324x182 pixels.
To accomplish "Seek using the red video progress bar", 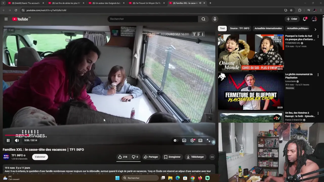I will click(x=109, y=135).
